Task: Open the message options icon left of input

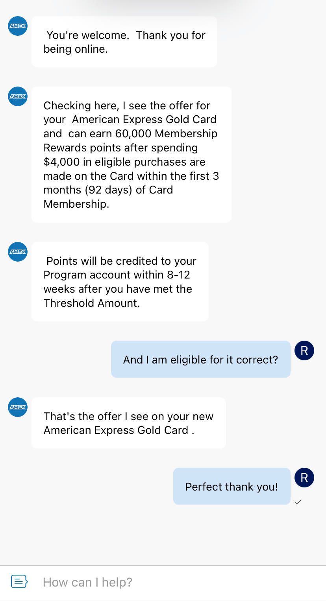Action: pyautogui.click(x=19, y=581)
